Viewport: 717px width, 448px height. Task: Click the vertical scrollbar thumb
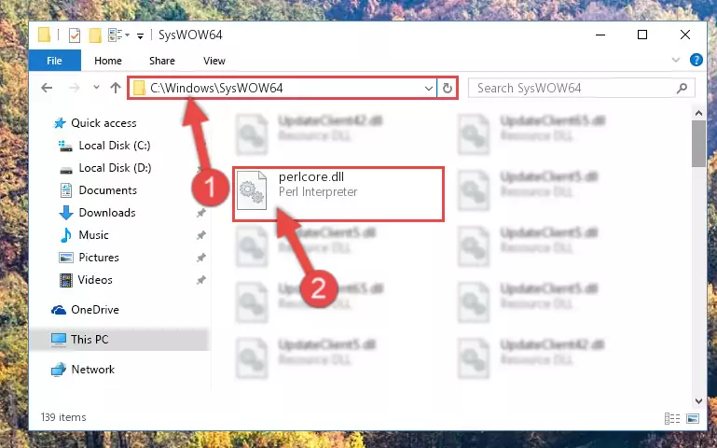point(698,144)
